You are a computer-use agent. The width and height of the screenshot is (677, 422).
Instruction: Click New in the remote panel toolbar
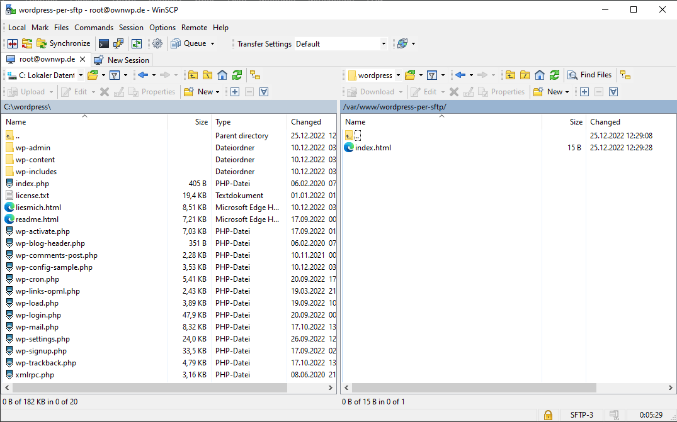click(x=552, y=91)
